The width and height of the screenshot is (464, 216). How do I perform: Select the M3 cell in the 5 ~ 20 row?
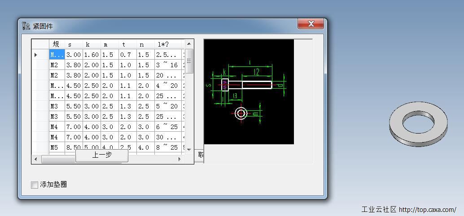point(57,106)
